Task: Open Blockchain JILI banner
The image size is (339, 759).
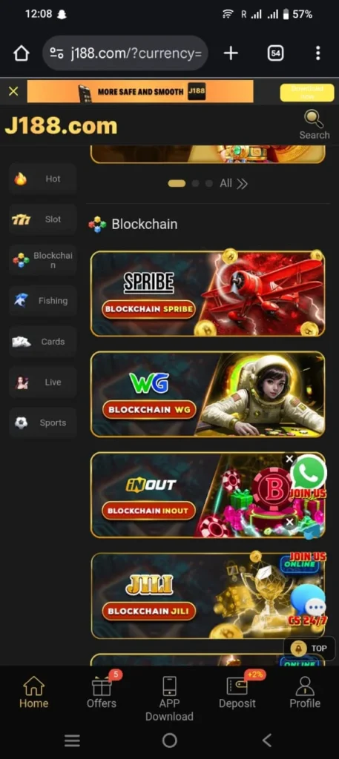Action: click(207, 596)
